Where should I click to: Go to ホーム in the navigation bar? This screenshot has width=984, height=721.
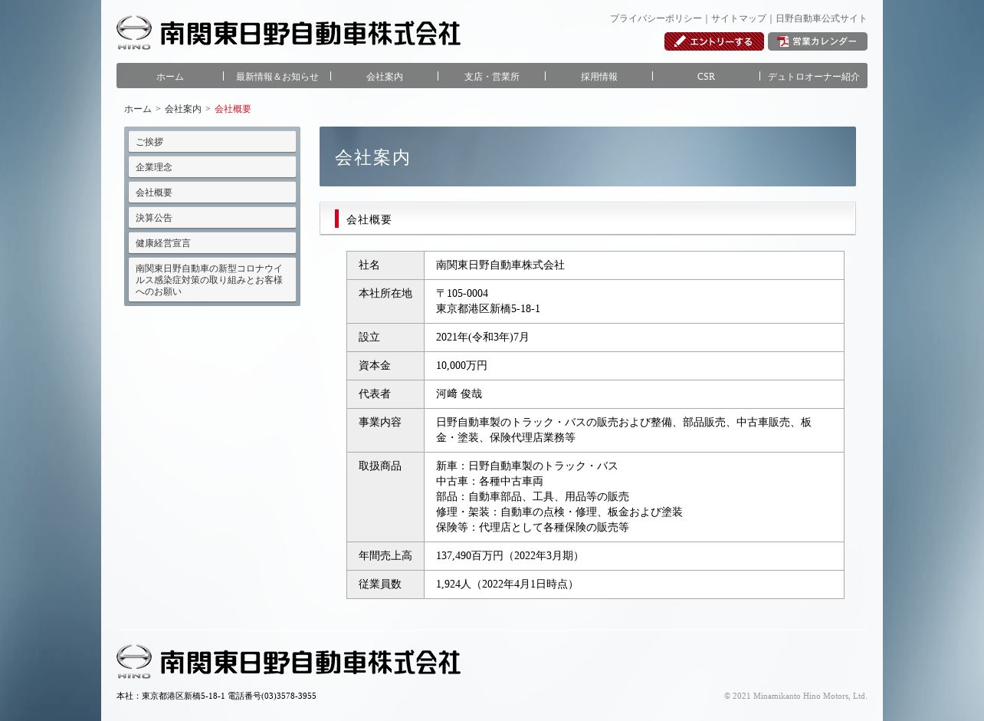(x=170, y=76)
